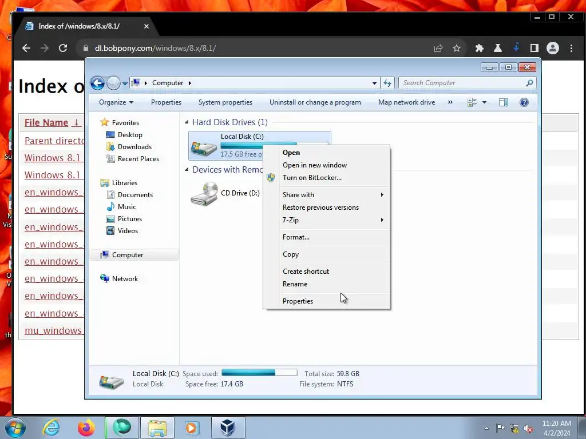Bookmark page with the star icon
Viewport: 586px width, 439px height.
pos(456,48)
